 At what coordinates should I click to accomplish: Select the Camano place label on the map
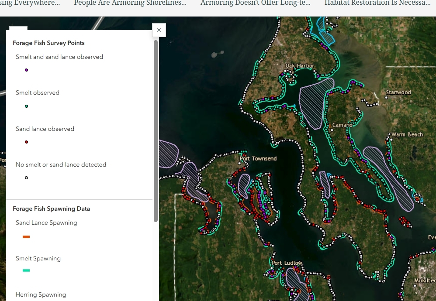click(x=342, y=125)
